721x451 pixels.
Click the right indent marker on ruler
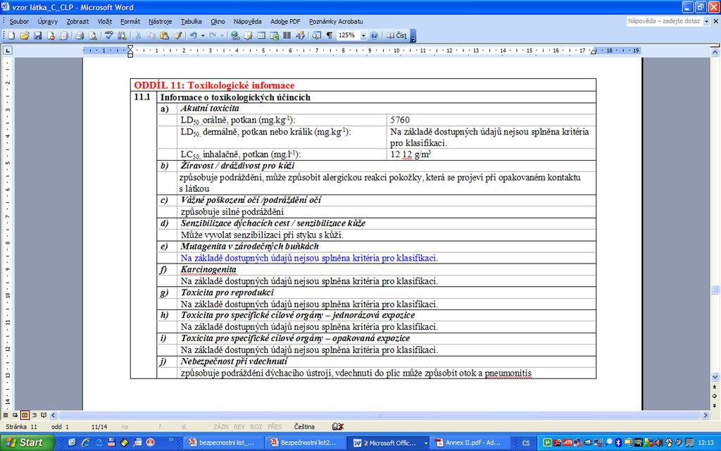pyautogui.click(x=594, y=52)
